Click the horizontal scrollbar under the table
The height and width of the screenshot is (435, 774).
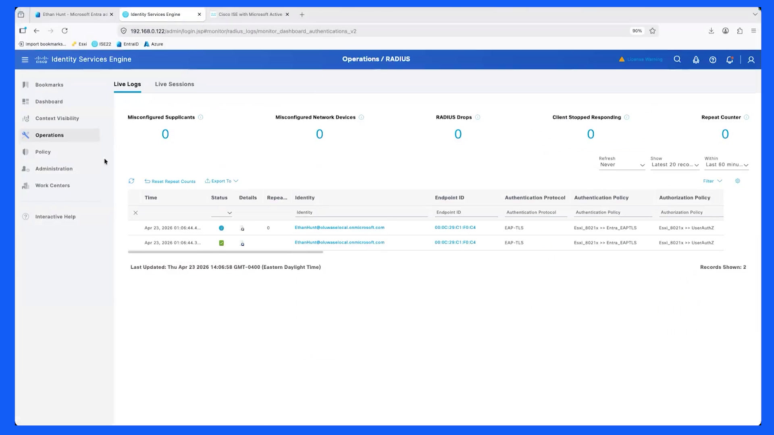point(225,252)
